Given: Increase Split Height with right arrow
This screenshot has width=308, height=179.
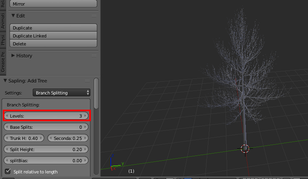Looking at the screenshot, I should click(x=85, y=149).
